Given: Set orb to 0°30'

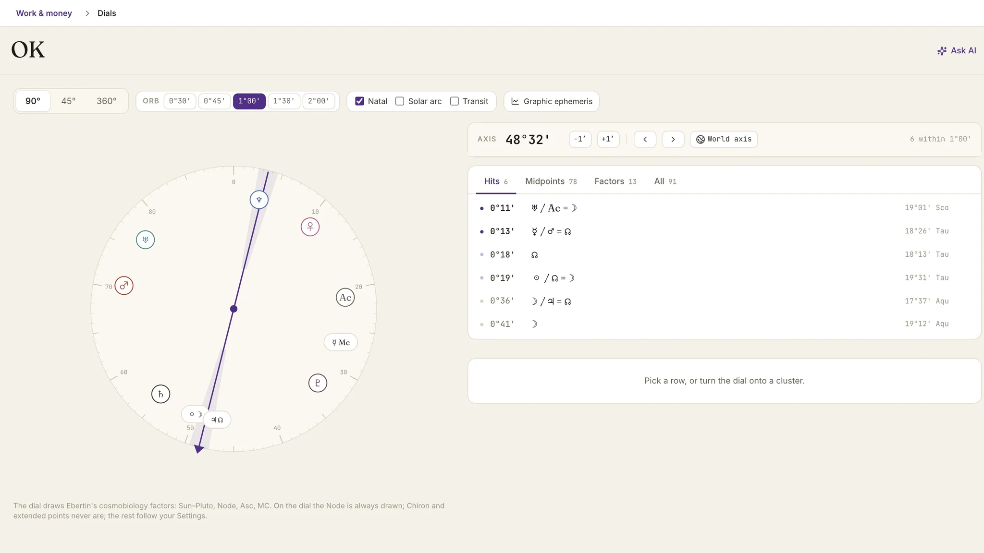Looking at the screenshot, I should 180,101.
